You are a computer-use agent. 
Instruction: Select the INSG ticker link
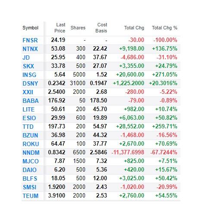tap(29, 75)
